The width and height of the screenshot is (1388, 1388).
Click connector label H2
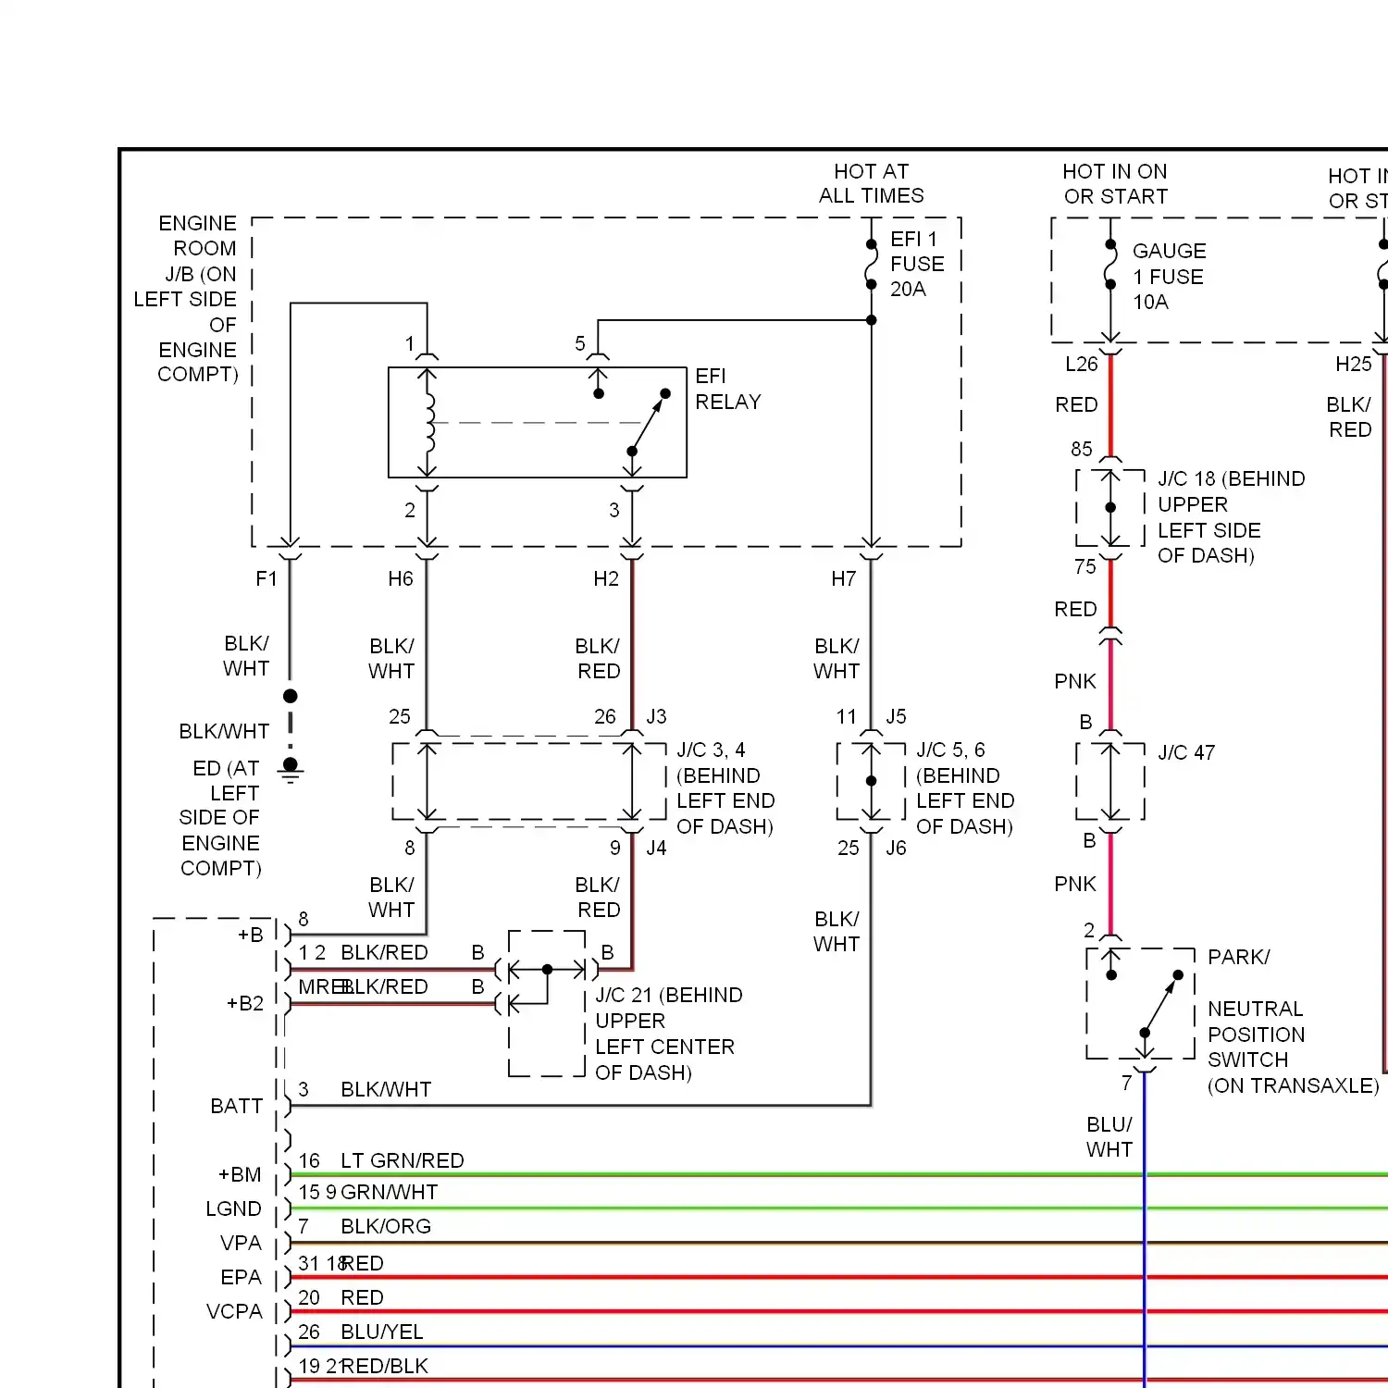click(606, 578)
